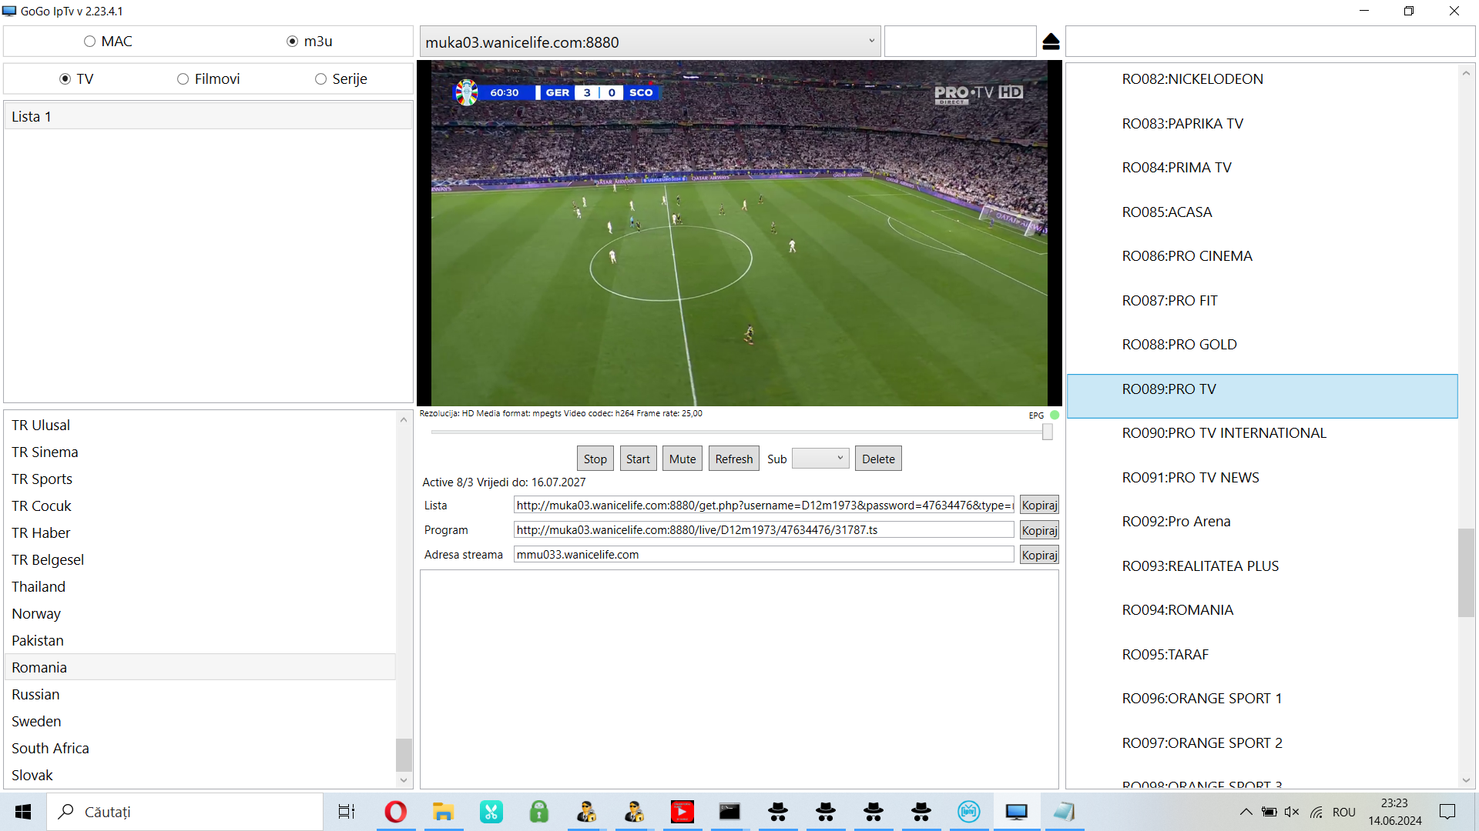Screen dimensions: 1479x831
Task: Select the Thailand category
Action: coord(200,586)
